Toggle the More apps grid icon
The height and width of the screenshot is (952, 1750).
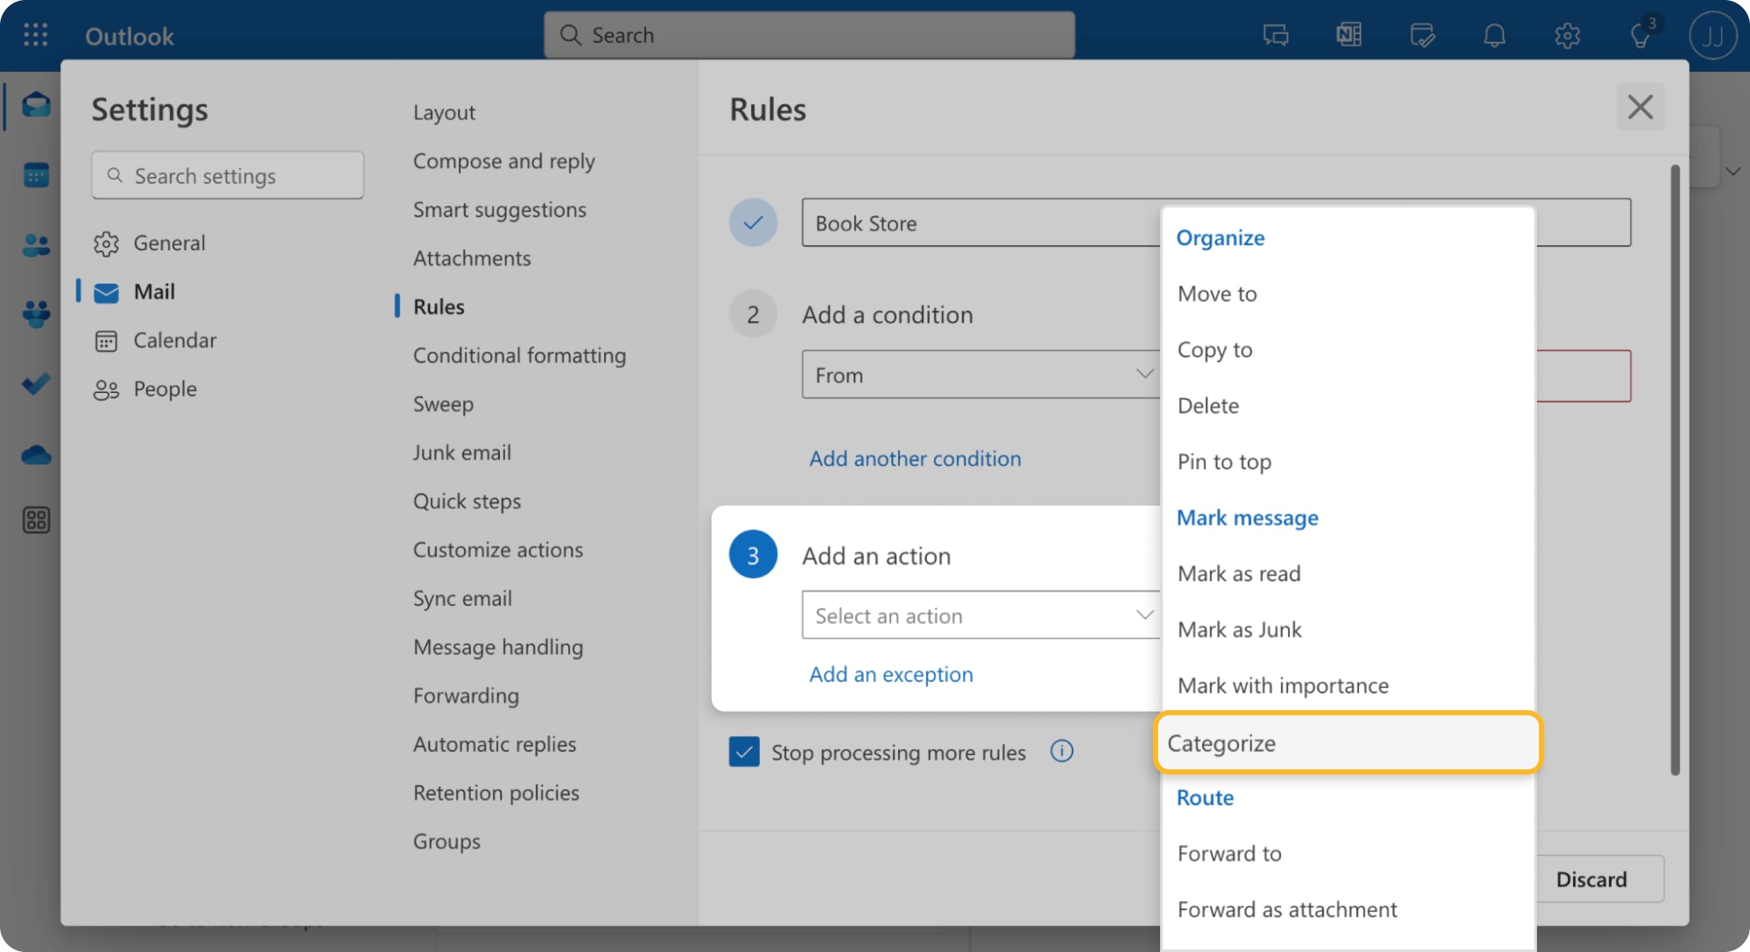click(x=35, y=520)
